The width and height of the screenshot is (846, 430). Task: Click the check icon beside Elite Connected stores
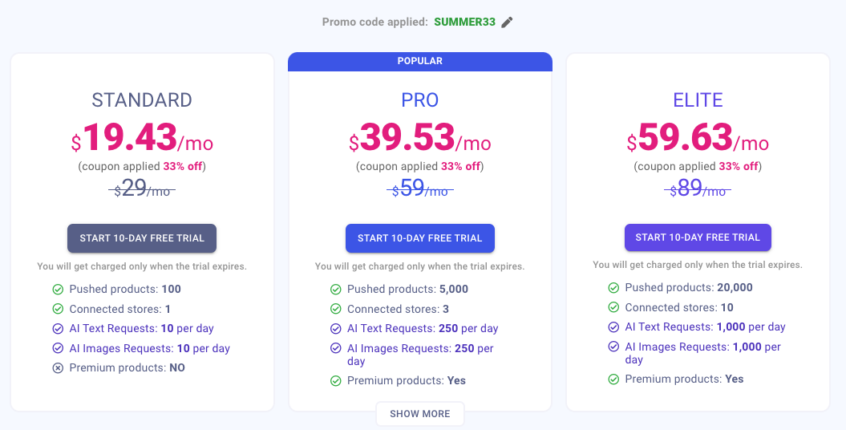coord(613,308)
